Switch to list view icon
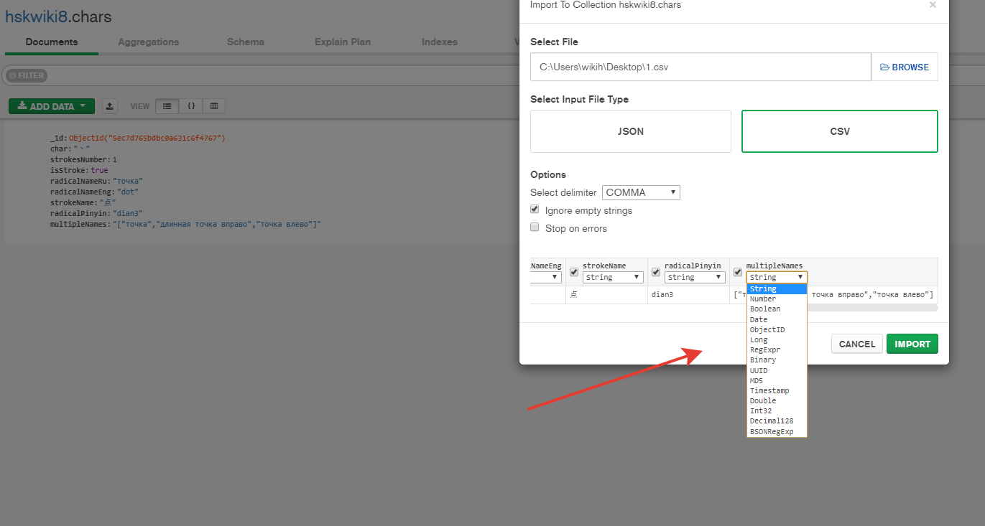The height and width of the screenshot is (526, 985). tap(167, 106)
